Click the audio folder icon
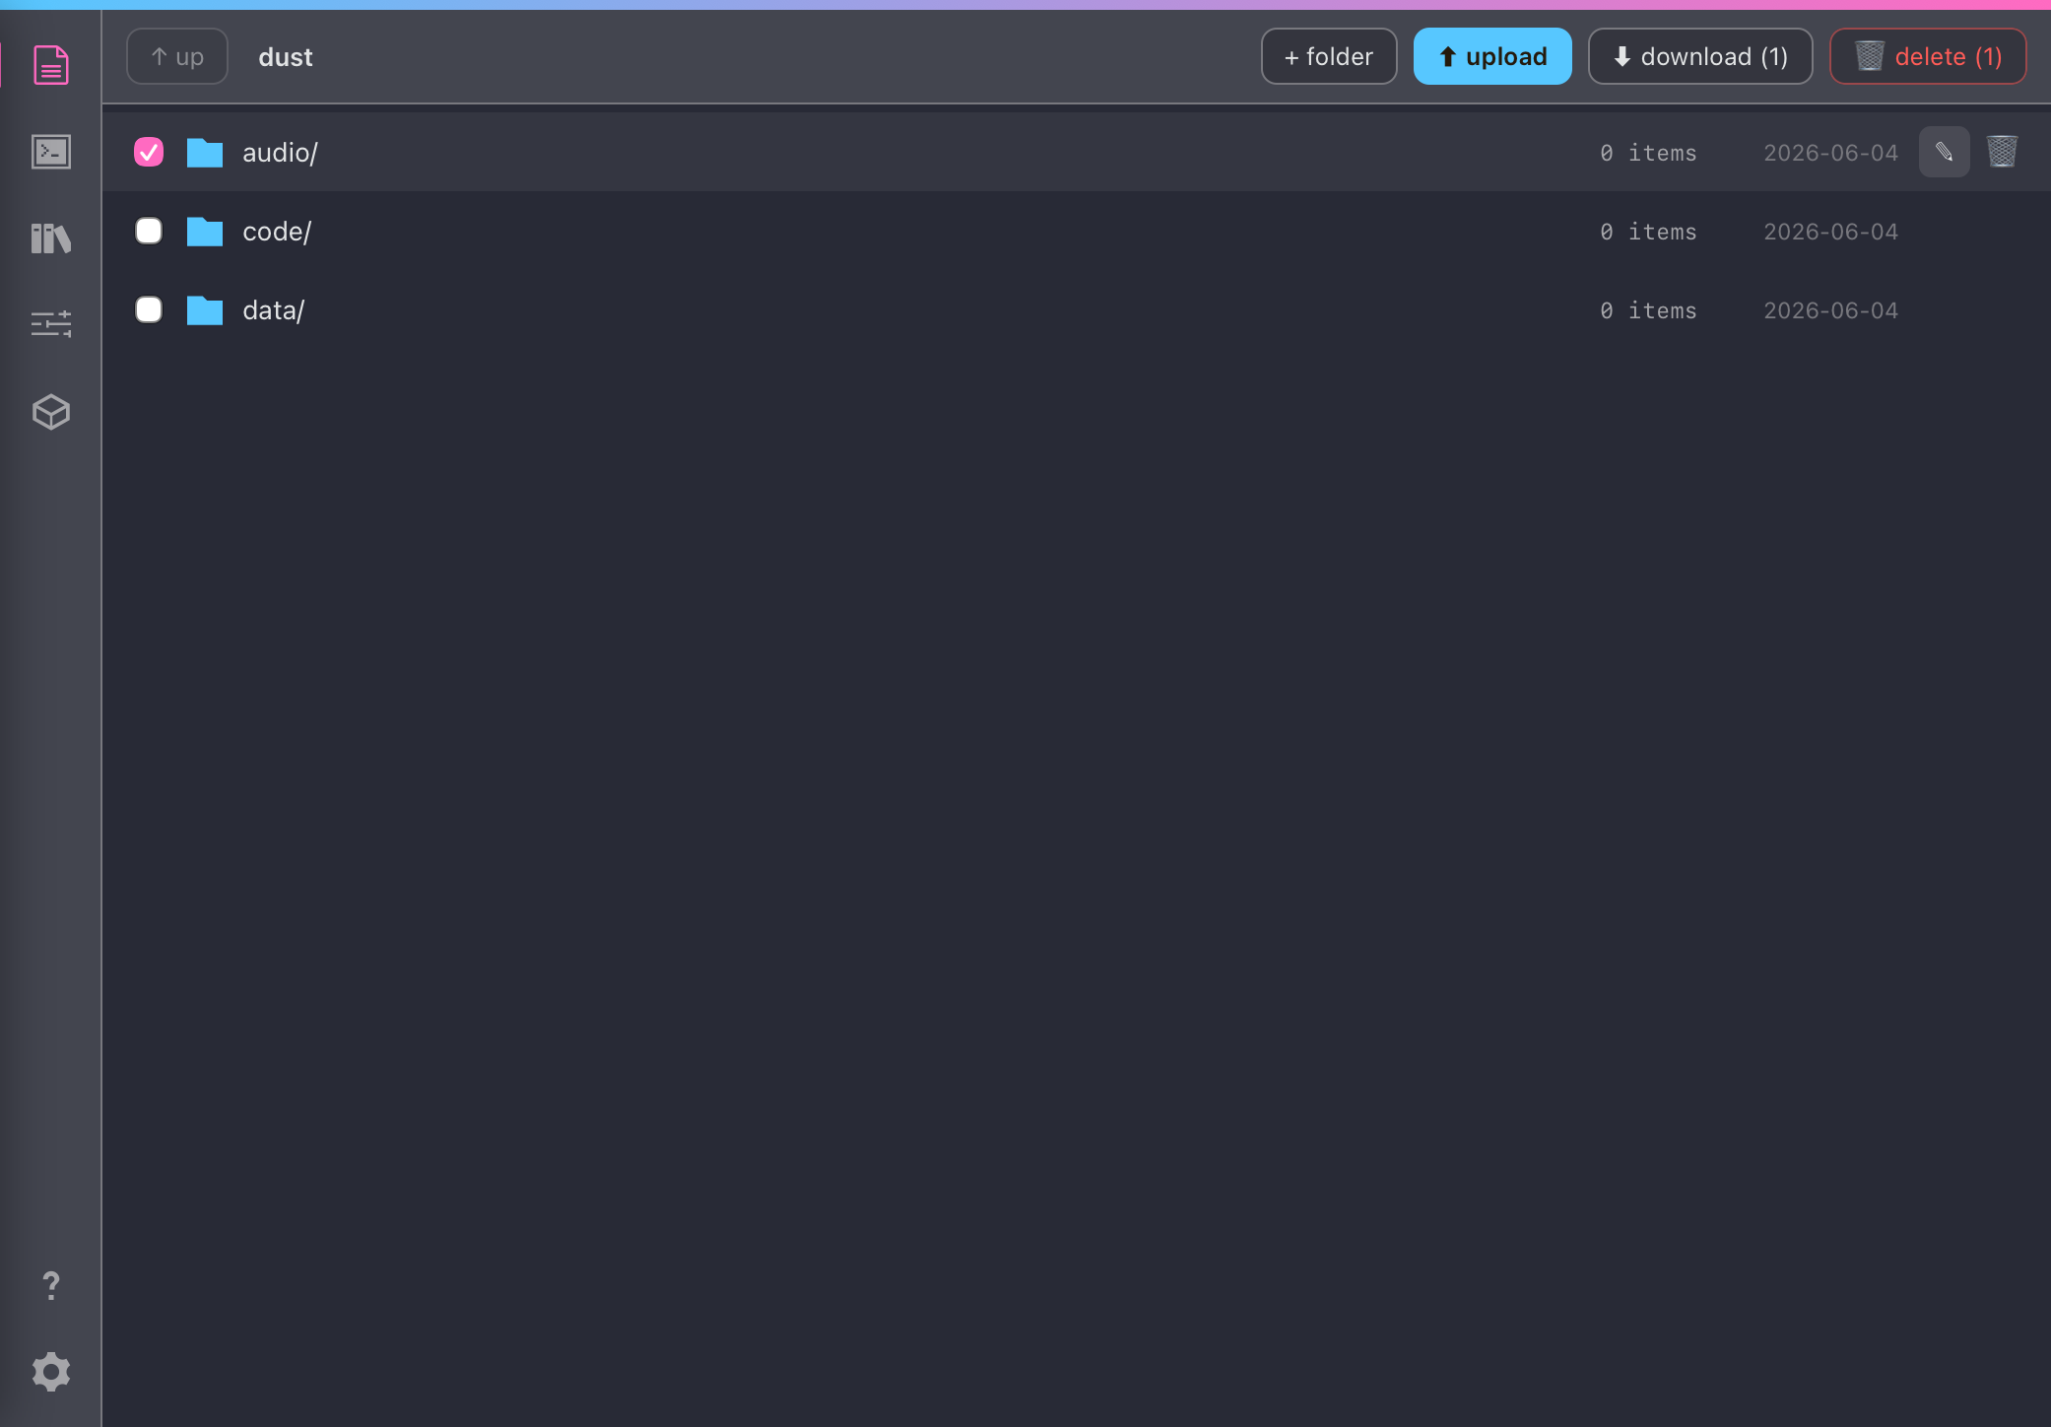The height and width of the screenshot is (1427, 2051). click(x=205, y=153)
